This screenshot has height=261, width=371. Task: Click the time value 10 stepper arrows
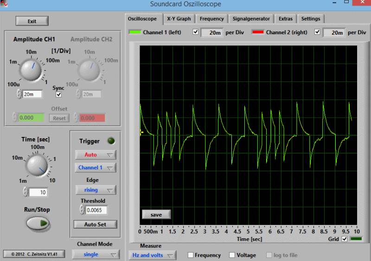point(26,192)
